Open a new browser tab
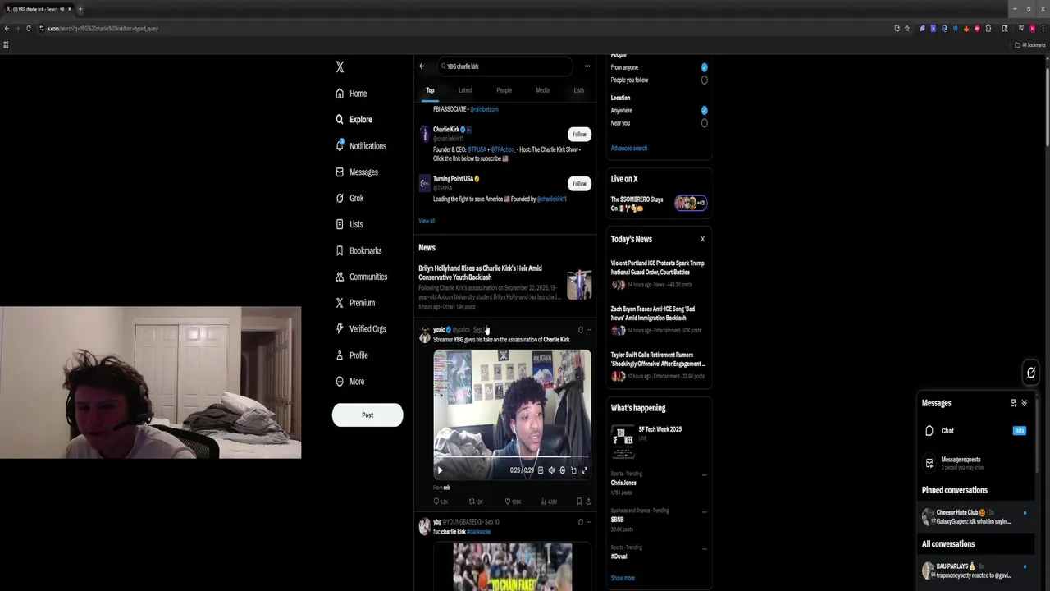This screenshot has height=591, width=1050. click(80, 9)
